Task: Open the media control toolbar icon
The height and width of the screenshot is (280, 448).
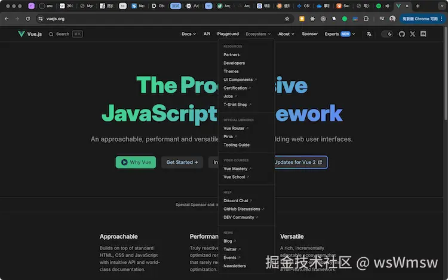Action: [x=382, y=19]
